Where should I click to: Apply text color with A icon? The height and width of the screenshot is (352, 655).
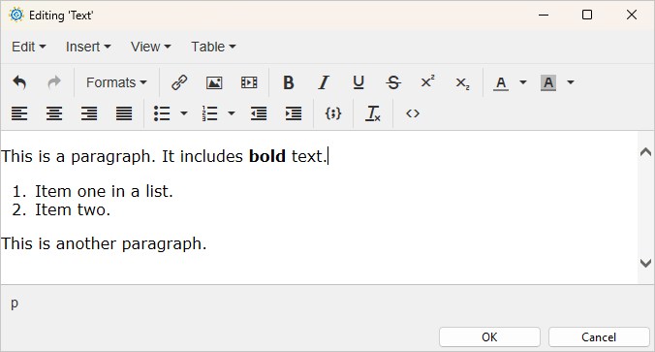[x=501, y=82]
